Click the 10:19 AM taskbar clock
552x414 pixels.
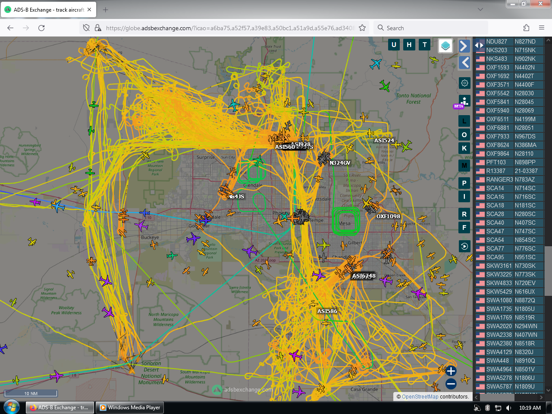click(x=530, y=408)
